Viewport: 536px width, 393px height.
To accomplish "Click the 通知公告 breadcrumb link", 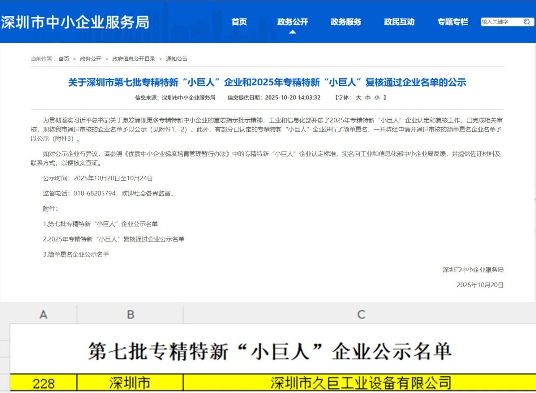I will click(177, 59).
